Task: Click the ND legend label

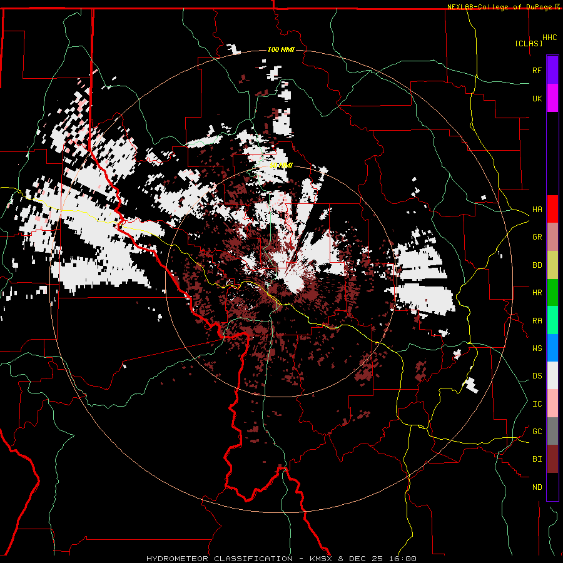Action: [x=537, y=487]
